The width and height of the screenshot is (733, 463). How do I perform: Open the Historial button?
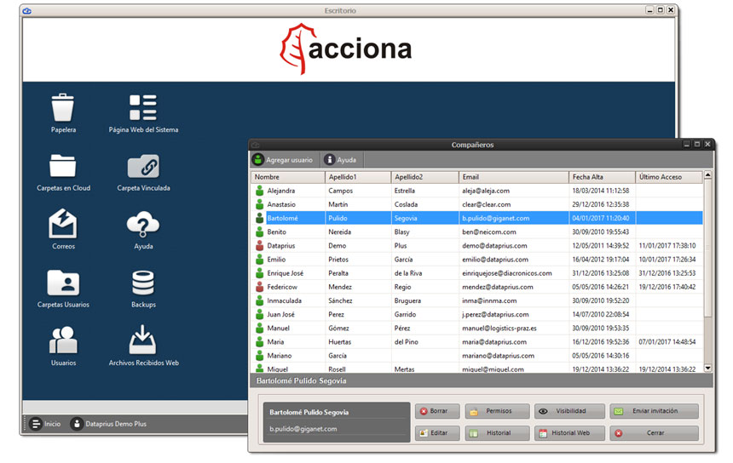tap(497, 432)
